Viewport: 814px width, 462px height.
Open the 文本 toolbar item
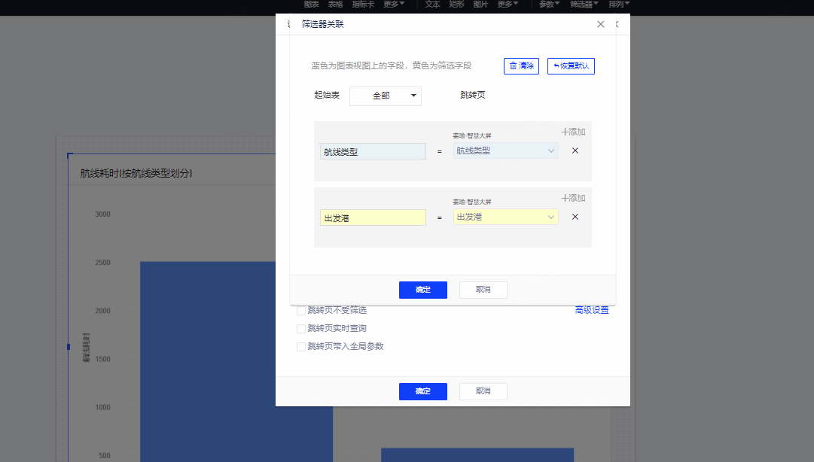432,5
